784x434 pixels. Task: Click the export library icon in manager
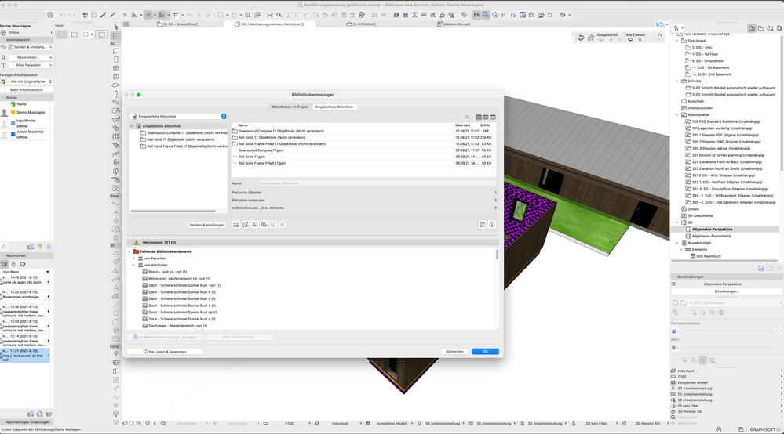(246, 225)
